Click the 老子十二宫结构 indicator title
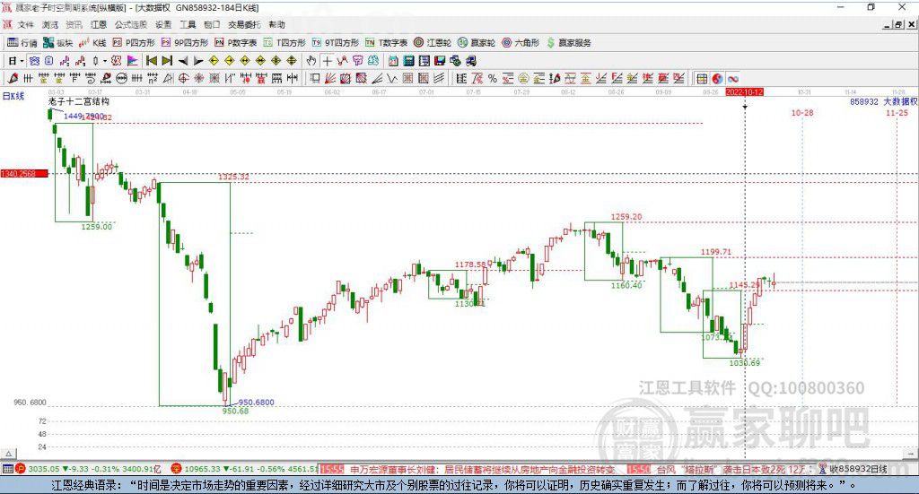Image resolution: width=919 pixels, height=494 pixels. [x=79, y=101]
